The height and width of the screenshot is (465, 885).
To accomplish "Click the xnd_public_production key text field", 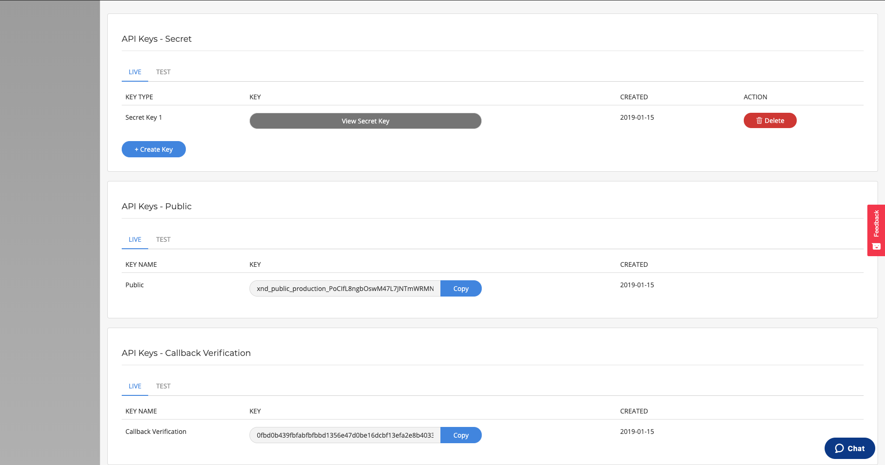I will (345, 289).
